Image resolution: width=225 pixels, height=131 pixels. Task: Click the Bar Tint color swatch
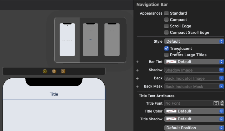pyautogui.click(x=171, y=62)
